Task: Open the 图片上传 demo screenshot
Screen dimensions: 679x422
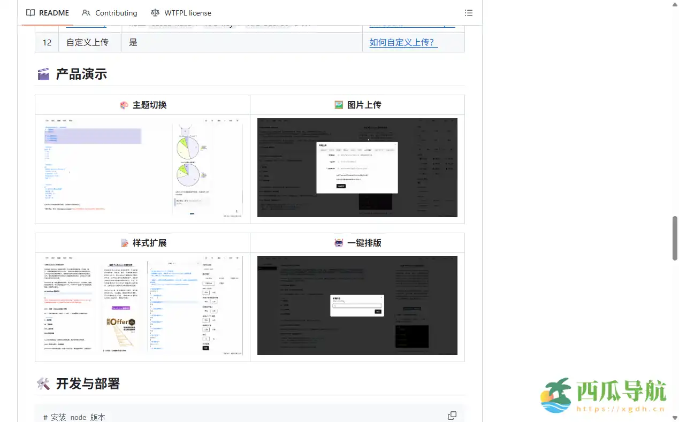Action: tap(357, 167)
